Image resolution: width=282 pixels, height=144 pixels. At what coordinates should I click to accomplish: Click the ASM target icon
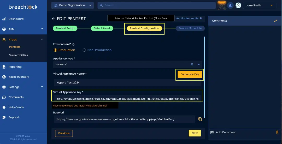[4, 29]
